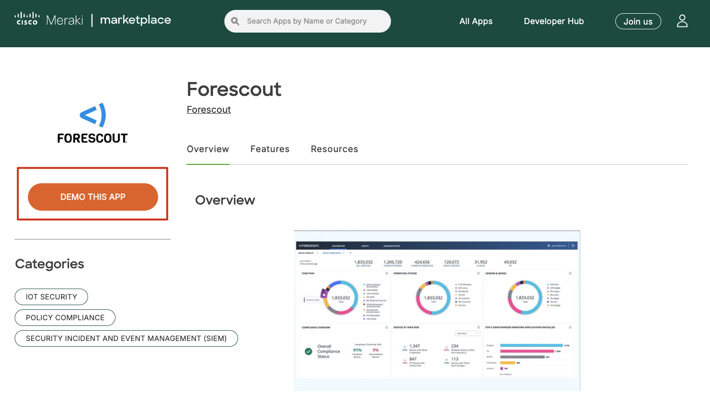Click the plus icon next to Device Compliance tab
Viewport: 710px width, 401px height.
[350, 253]
